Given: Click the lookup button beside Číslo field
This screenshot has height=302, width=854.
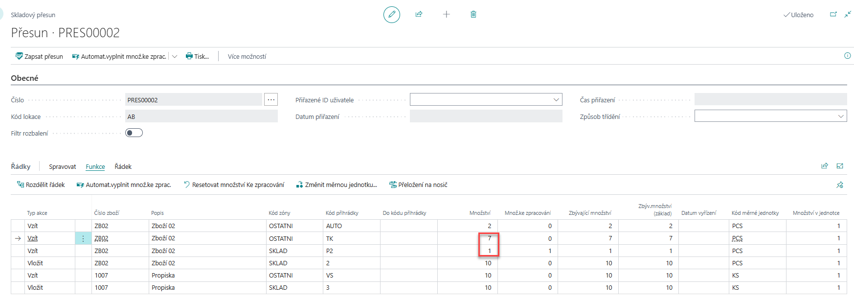Looking at the screenshot, I should click(271, 100).
